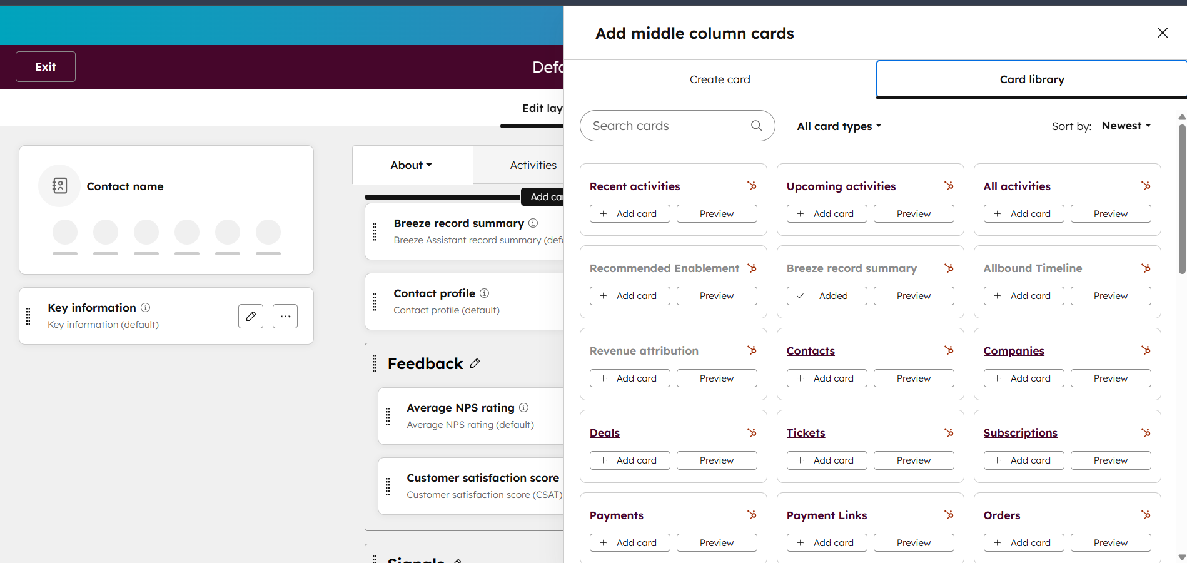Click the HubSpot sprocket icon on Companies card
This screenshot has height=563, width=1187.
(1146, 350)
